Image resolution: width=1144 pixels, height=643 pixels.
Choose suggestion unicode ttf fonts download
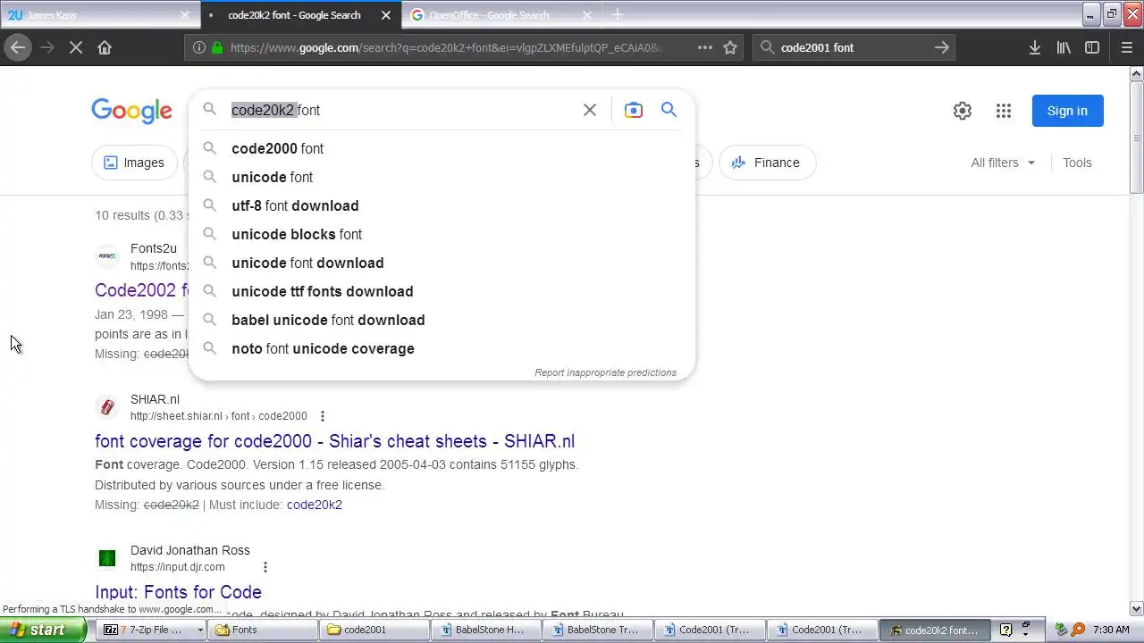point(442,291)
